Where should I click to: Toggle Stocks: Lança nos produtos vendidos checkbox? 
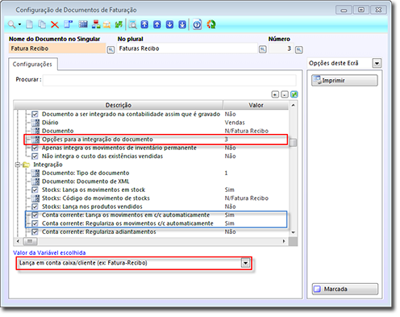(x=35, y=206)
